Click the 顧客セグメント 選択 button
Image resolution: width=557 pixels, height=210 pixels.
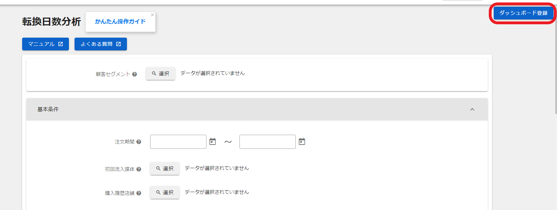(x=160, y=74)
